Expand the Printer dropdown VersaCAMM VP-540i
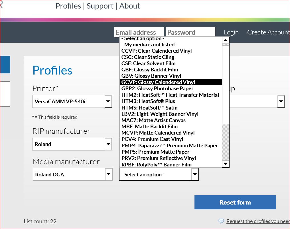Viewport: 290px width, 229px height. 72,101
